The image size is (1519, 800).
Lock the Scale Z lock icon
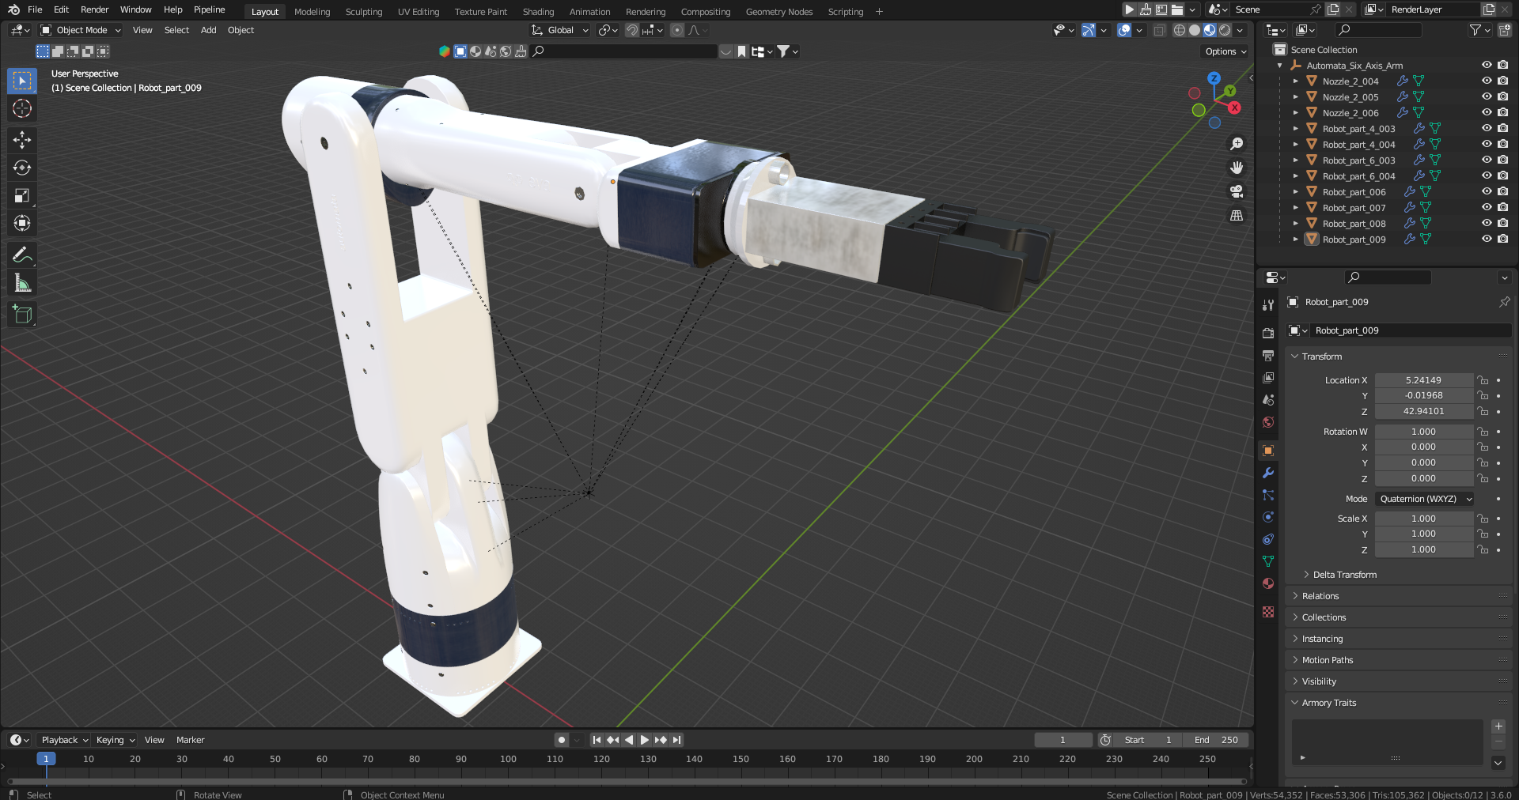tap(1483, 549)
